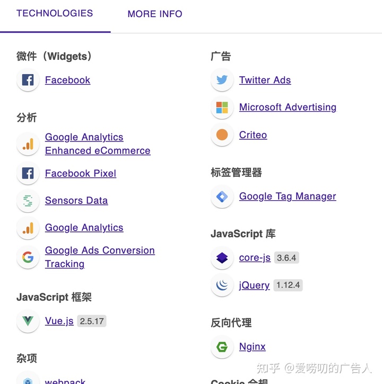Click the jQuery 1.12.4 version badge
Viewport: 382px width, 384px height.
tap(288, 285)
